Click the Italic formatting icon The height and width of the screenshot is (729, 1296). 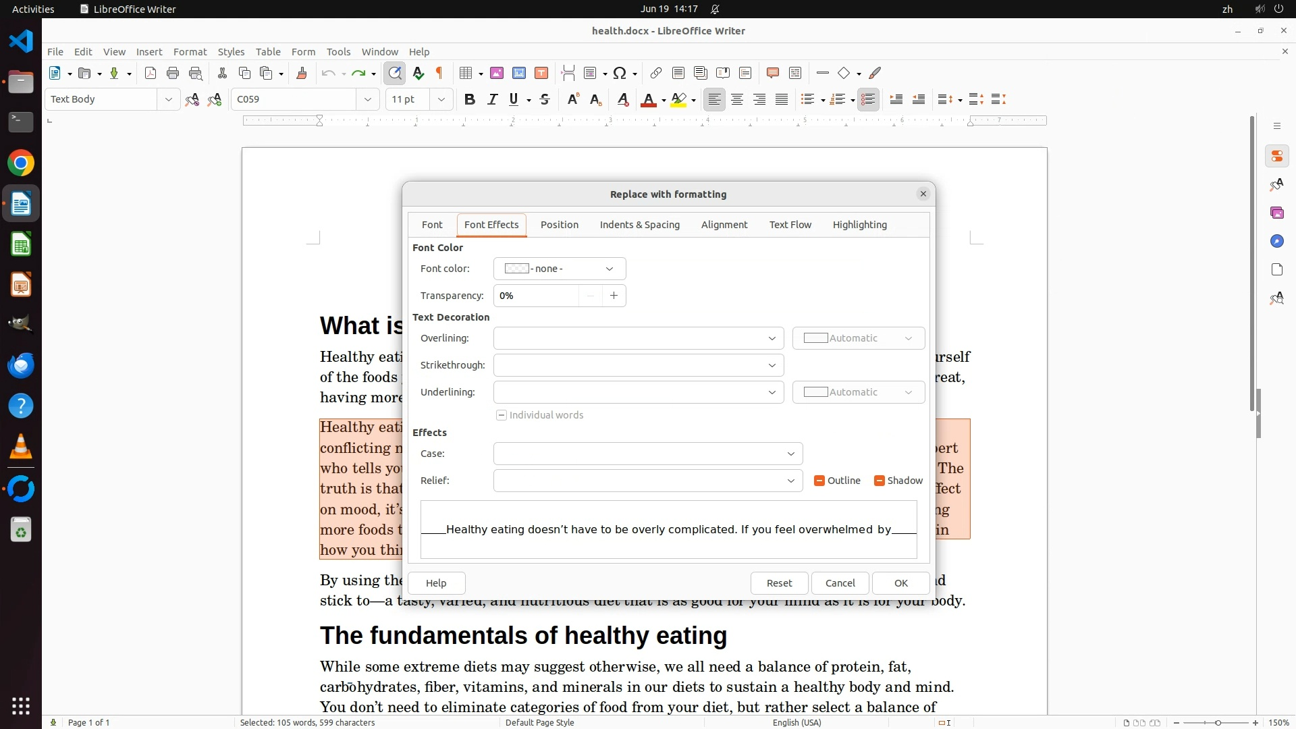492,100
